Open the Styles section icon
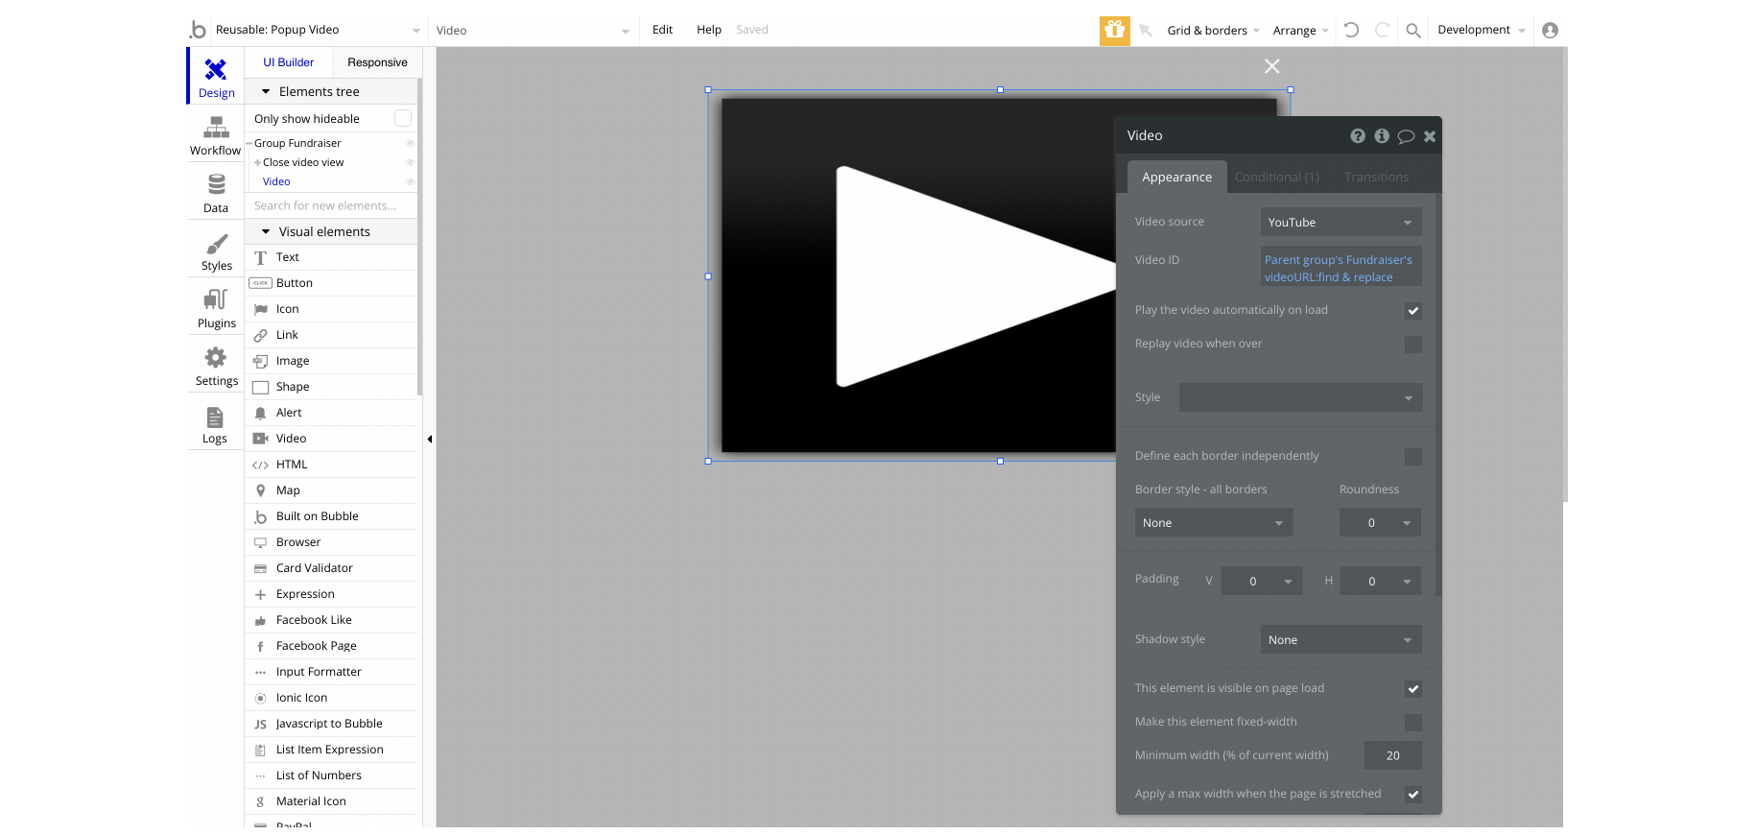The image size is (1756, 835). point(216,251)
